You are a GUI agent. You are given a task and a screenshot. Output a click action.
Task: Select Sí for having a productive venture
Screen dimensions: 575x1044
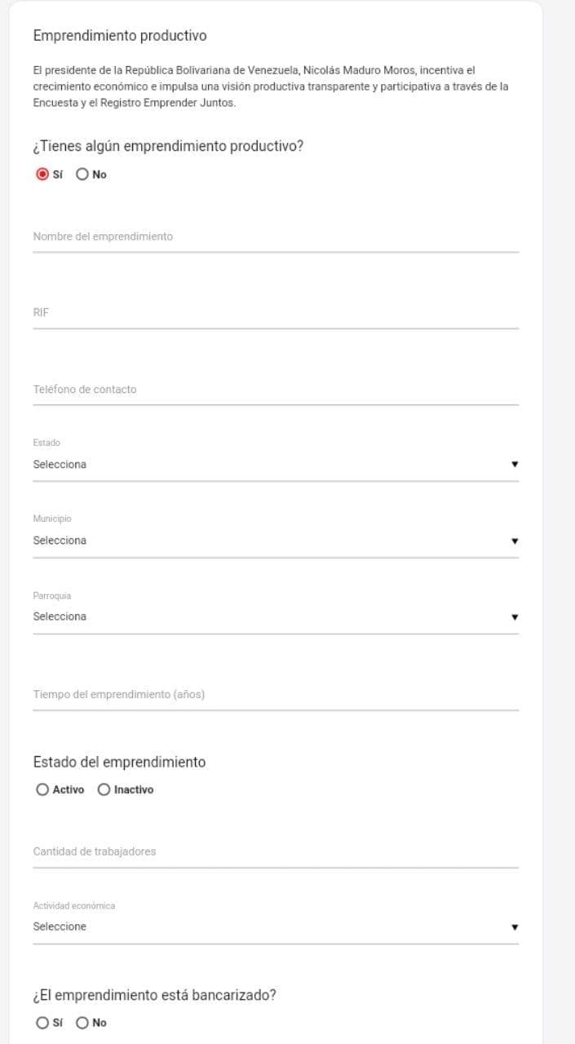tap(42, 175)
